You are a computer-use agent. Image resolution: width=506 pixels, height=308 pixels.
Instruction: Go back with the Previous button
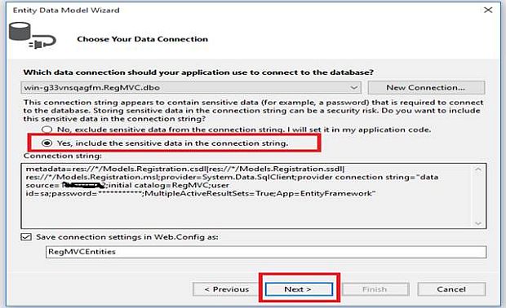tap(227, 289)
